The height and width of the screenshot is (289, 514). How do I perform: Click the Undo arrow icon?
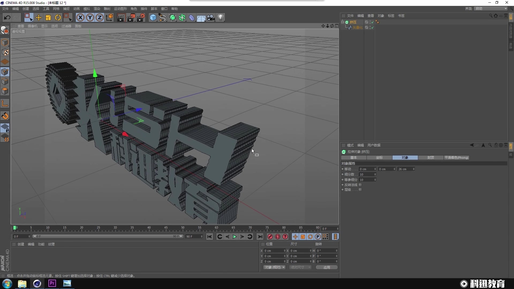click(x=7, y=17)
